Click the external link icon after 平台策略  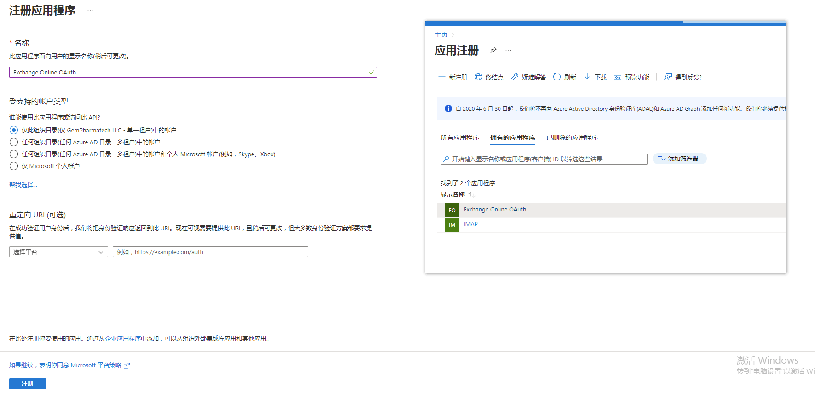click(x=126, y=366)
